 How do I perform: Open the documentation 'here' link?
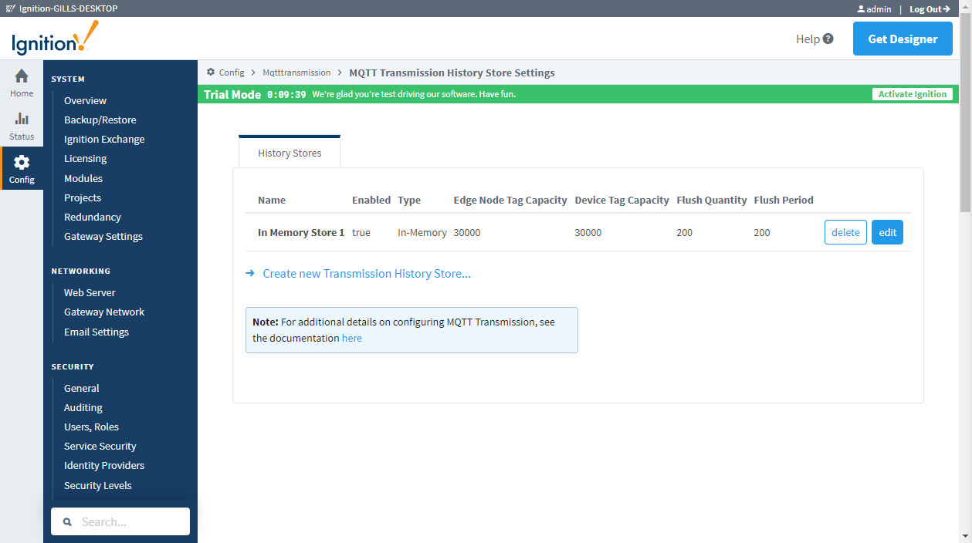pyautogui.click(x=351, y=338)
